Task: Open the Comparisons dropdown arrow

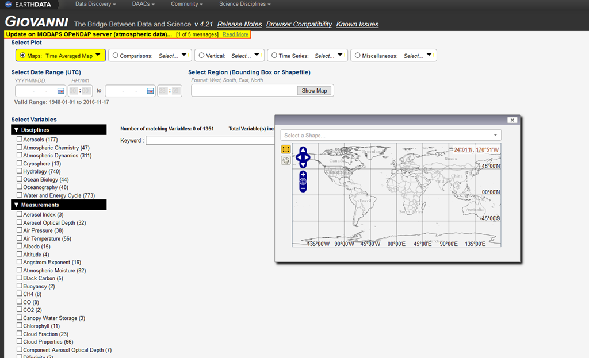Action: coord(184,55)
